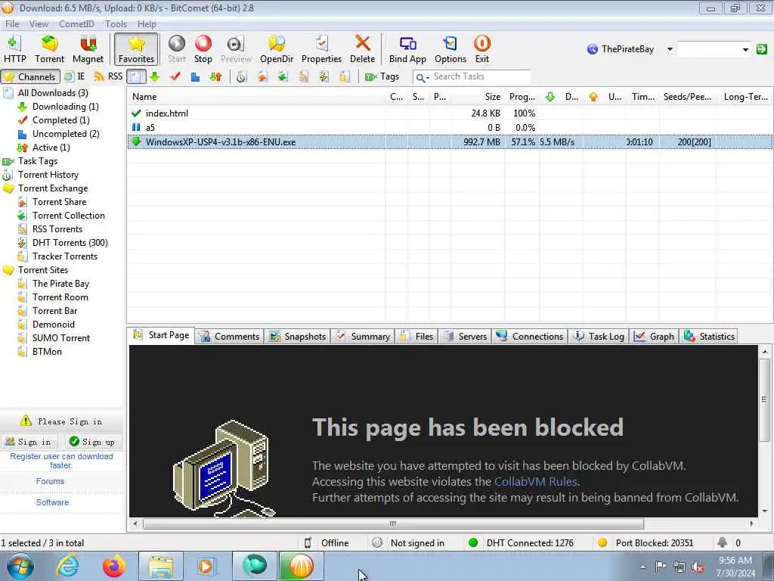The width and height of the screenshot is (774, 581).
Task: Click the Bind App toolbar icon
Action: [x=407, y=49]
